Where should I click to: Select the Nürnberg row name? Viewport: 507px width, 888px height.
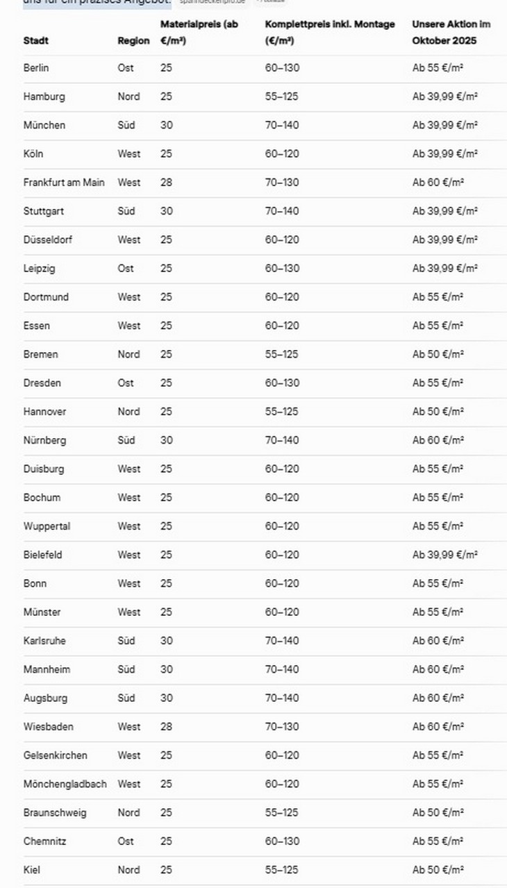pyautogui.click(x=45, y=440)
